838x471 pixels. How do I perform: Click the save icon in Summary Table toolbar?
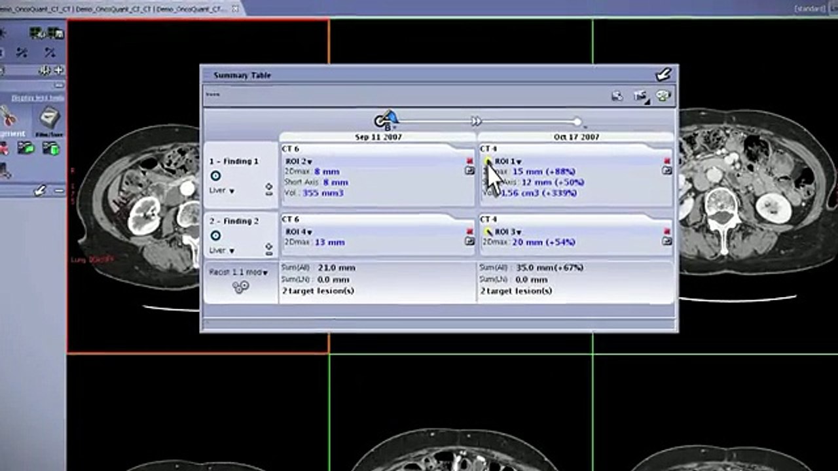pos(617,96)
